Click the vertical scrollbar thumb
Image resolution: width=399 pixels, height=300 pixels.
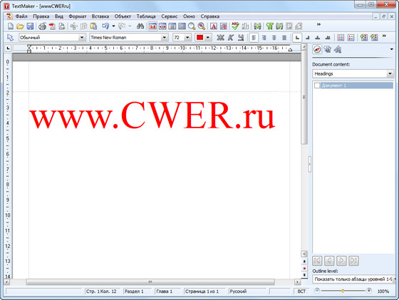pyautogui.click(x=304, y=98)
